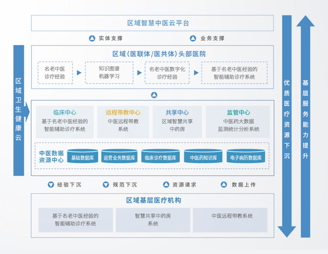This screenshot has height=254, width=328.
Task: Click the 中医数据资源中心 label
Action: (52, 156)
